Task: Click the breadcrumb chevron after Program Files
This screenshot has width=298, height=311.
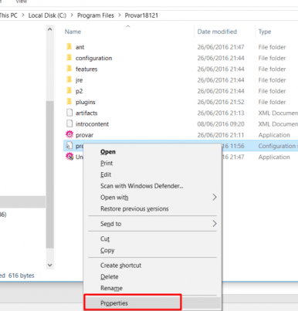Action: pos(120,15)
